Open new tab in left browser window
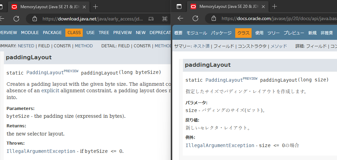The image size is (337, 160). coord(95,7)
